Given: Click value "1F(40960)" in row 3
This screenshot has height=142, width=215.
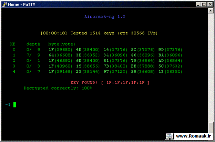Looking at the screenshot, I should [61, 66].
